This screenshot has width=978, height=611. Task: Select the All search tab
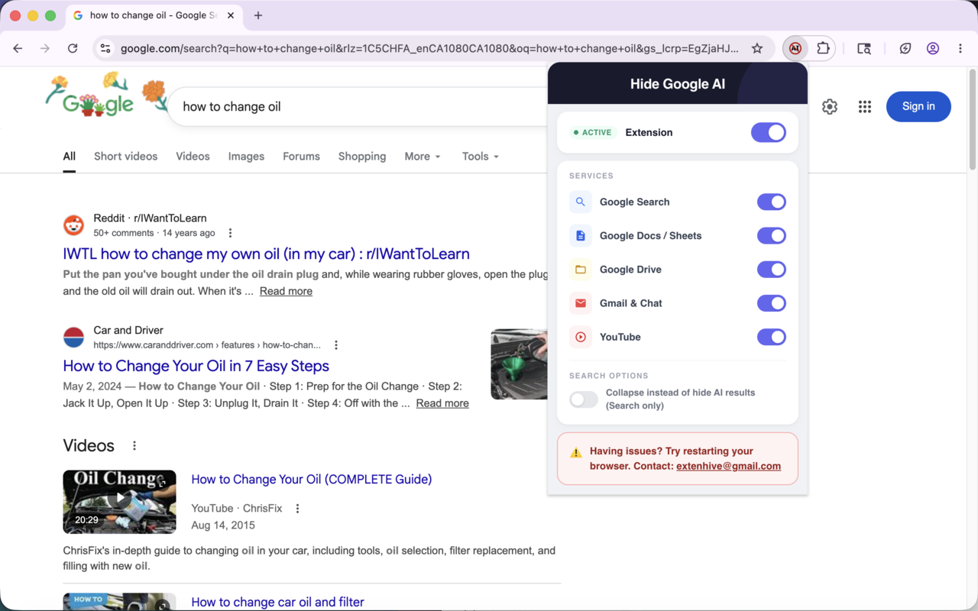point(69,157)
